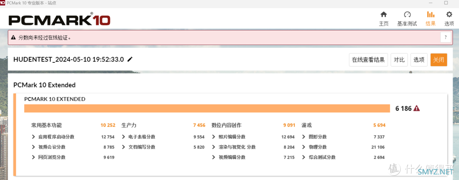Click the orange PCMark 10 Extended score bar
This screenshot has width=459, height=180.
click(x=207, y=108)
